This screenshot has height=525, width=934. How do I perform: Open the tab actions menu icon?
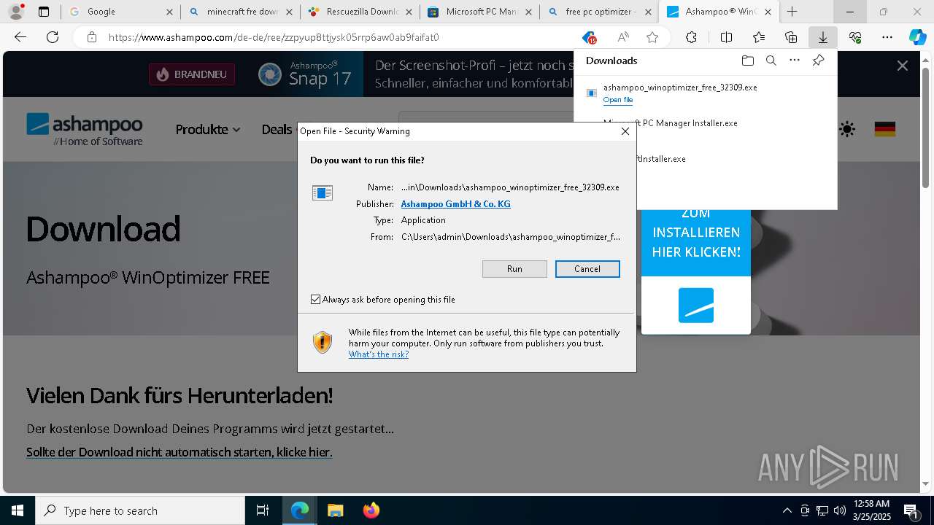[44, 12]
